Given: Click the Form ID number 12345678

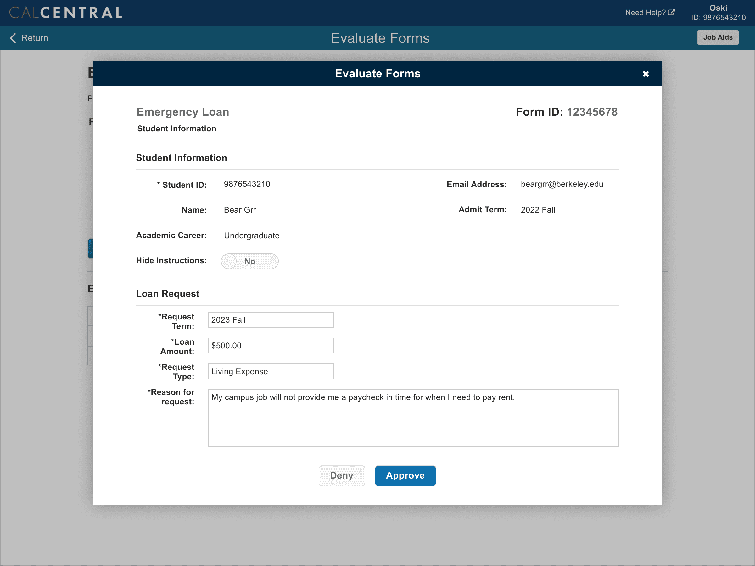Looking at the screenshot, I should (x=592, y=112).
